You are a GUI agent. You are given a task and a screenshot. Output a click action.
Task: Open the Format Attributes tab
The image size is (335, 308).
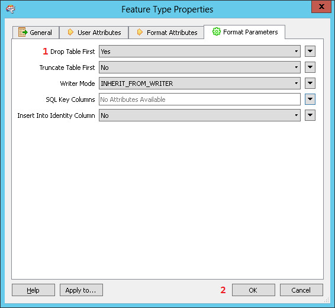click(166, 33)
